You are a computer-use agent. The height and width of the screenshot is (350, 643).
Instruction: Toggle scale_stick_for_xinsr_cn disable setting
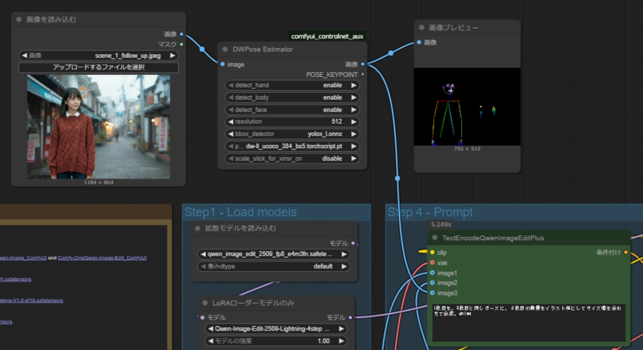(292, 158)
